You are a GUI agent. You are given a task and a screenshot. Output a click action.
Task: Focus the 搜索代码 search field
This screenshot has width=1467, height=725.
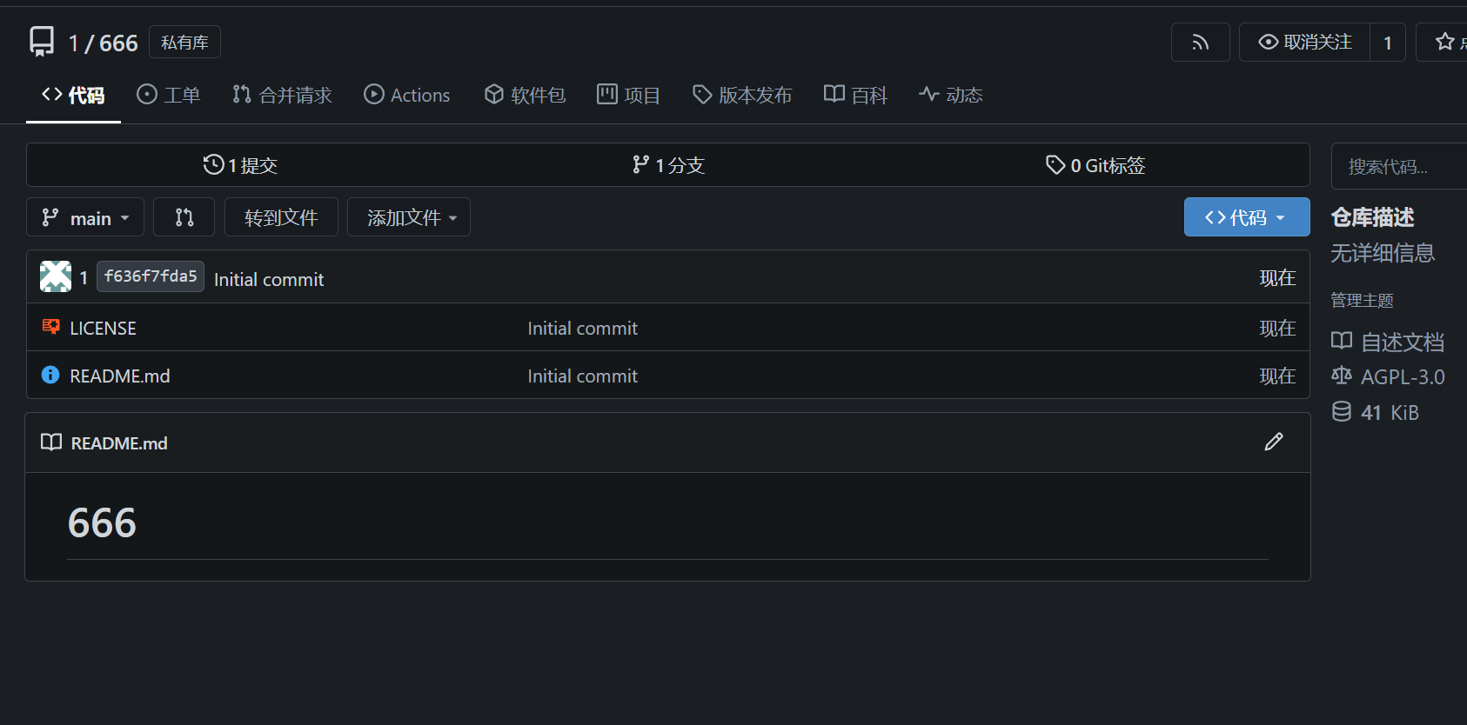tap(1399, 166)
